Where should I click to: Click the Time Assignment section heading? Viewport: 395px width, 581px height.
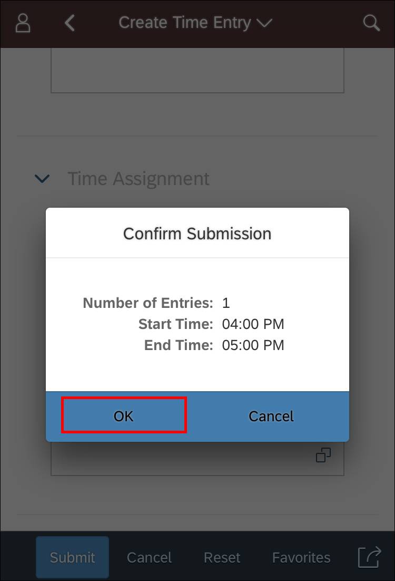coord(139,179)
